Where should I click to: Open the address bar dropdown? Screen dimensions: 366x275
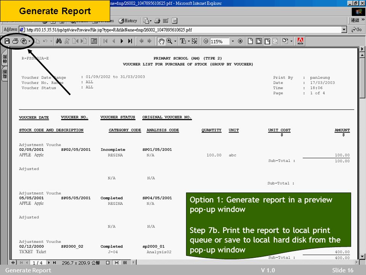tap(344, 30)
